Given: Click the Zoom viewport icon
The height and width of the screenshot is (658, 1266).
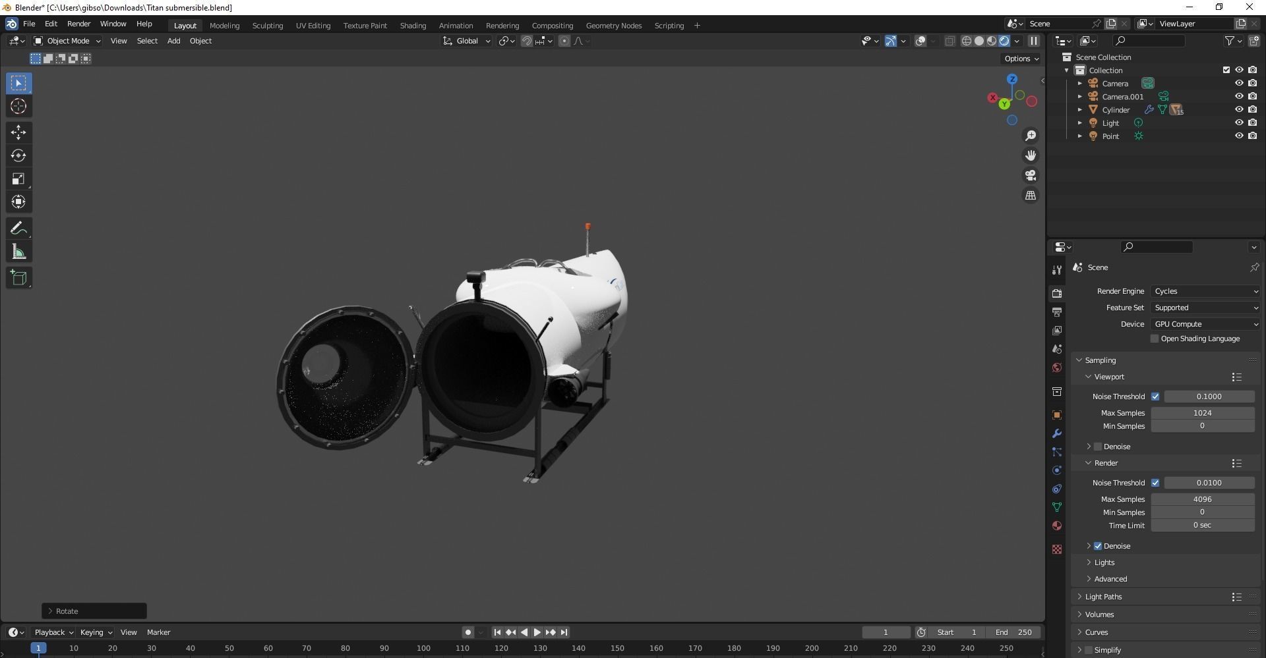Looking at the screenshot, I should click(x=1030, y=136).
